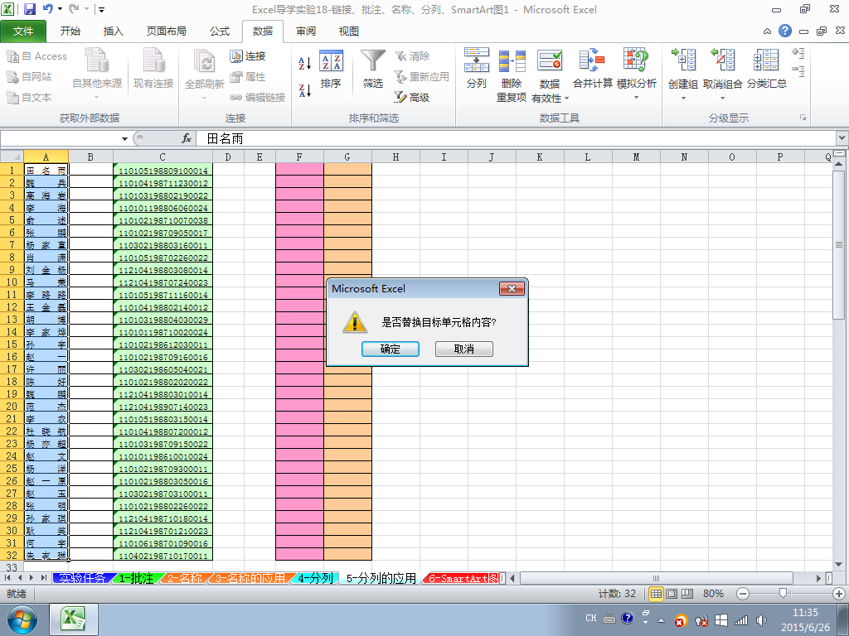849x636 pixels.
Task: Expand the formula bar
Action: pyautogui.click(x=842, y=138)
